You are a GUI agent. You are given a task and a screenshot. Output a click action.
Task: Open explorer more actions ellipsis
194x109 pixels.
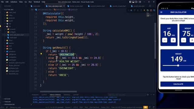pyautogui.click(x=26, y=6)
